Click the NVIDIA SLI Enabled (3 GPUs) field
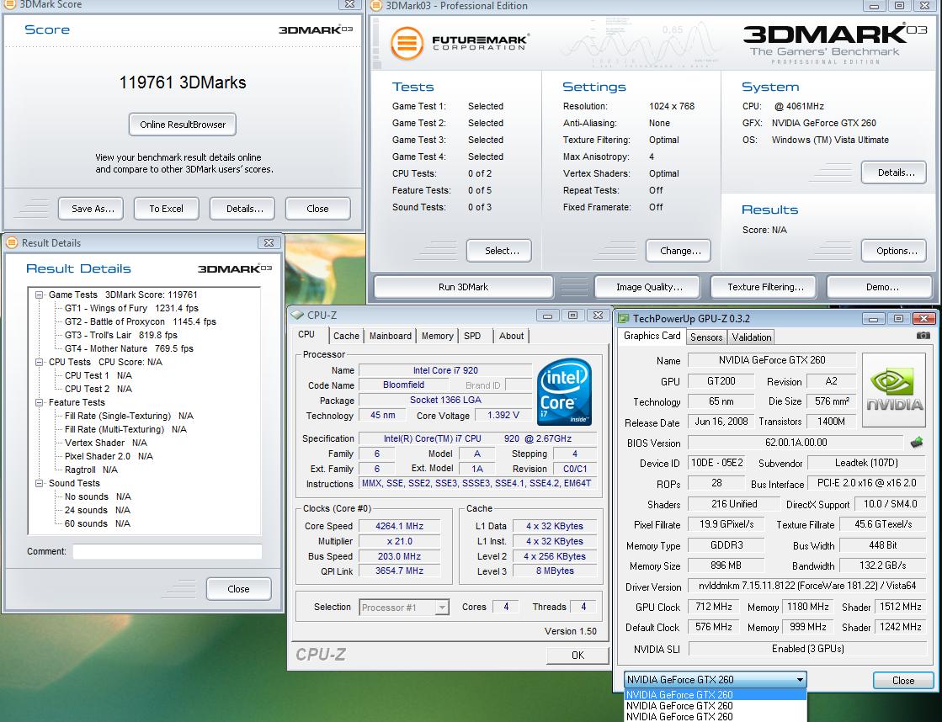942x722 pixels. click(x=806, y=649)
